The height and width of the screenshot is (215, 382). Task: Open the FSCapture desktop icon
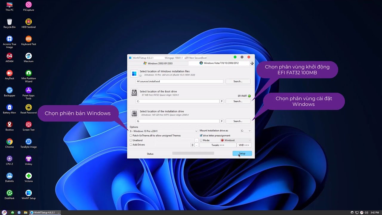tap(29, 6)
